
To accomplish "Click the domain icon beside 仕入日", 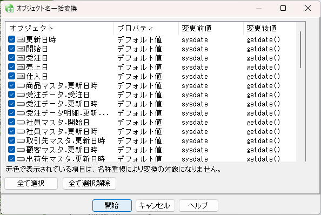I will pos(21,76).
